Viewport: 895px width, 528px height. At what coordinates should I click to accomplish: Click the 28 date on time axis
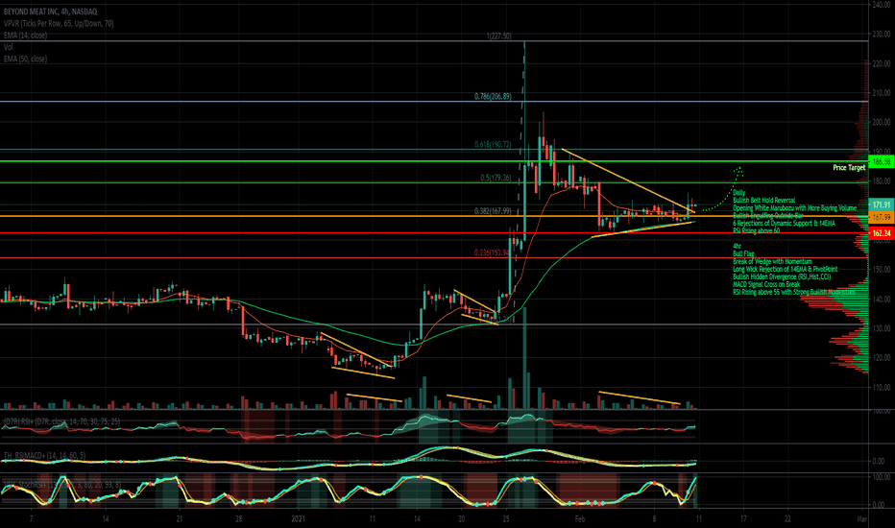tap(238, 518)
